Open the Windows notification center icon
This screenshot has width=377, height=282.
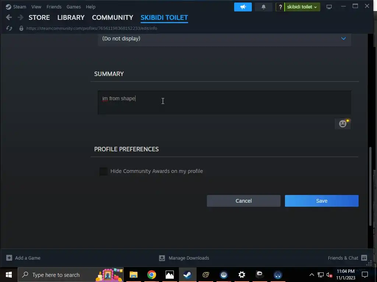pyautogui.click(x=365, y=275)
